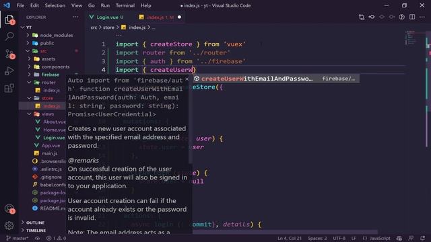Collapse the src folder
431x242 pixels.
tap(28, 51)
